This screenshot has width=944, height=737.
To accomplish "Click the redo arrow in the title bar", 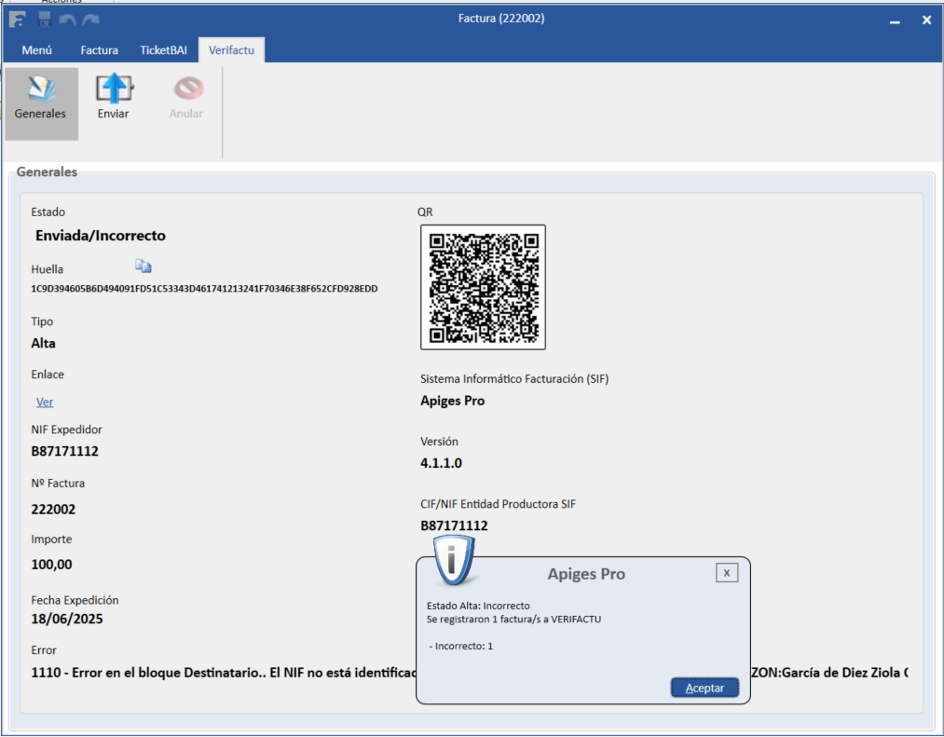I will tap(91, 20).
